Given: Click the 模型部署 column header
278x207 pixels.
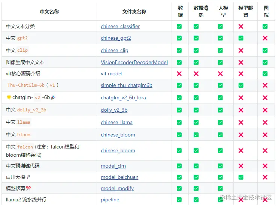Looking at the screenshot, I should 245,11.
